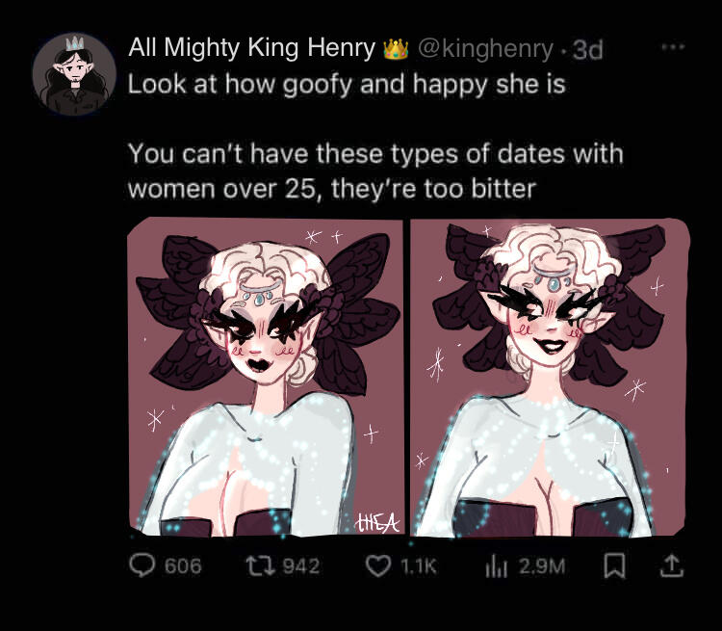Bookmark this tweet
Image resolution: width=722 pixels, height=631 pixels.
610,566
